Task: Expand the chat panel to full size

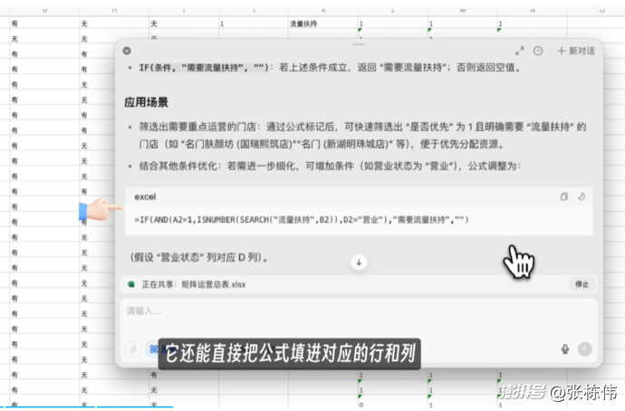Action: click(x=519, y=51)
